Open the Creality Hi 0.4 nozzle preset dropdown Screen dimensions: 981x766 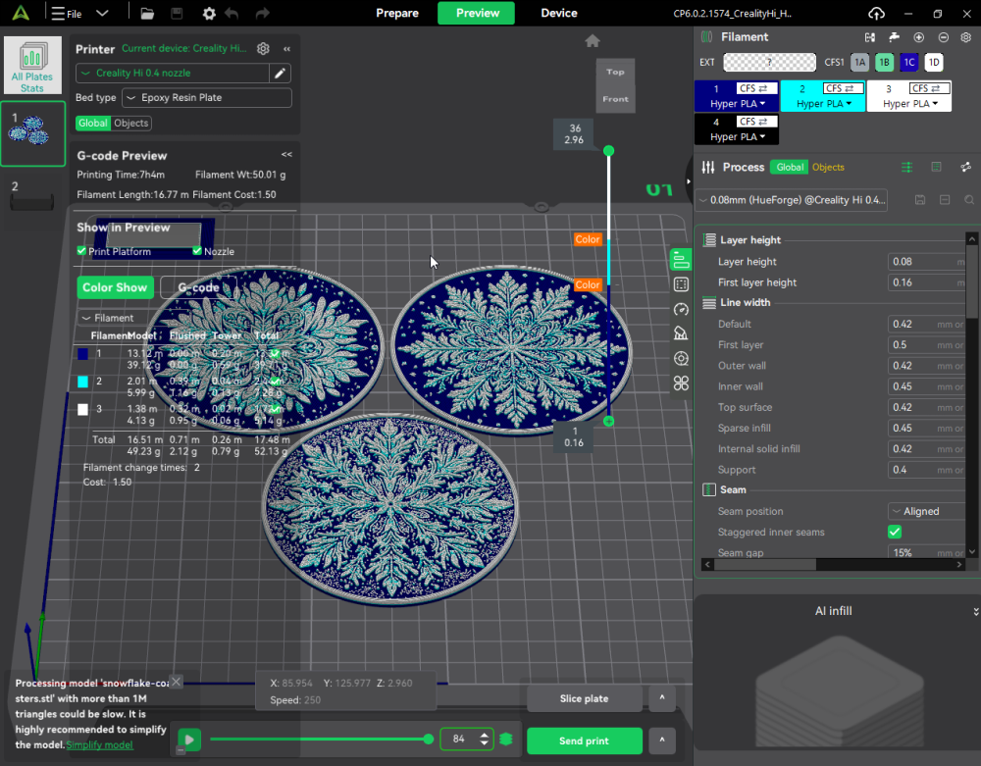[173, 74]
